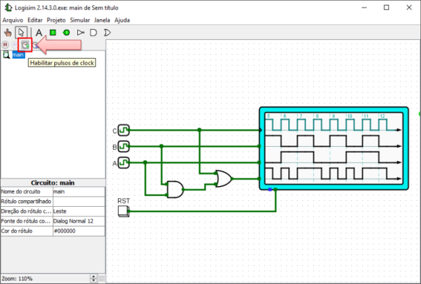Open the Arquivo menu

[13, 20]
